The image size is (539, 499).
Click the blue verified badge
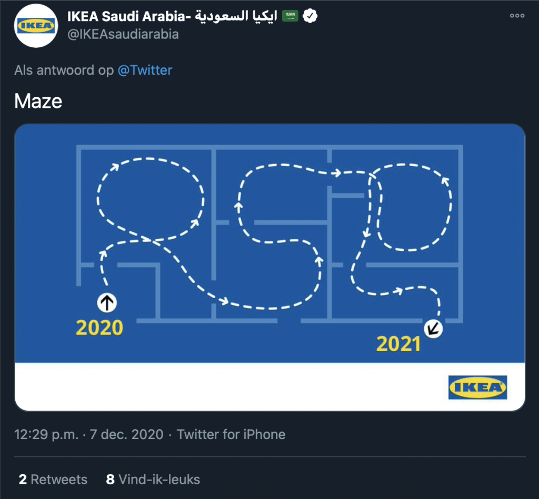click(x=311, y=16)
